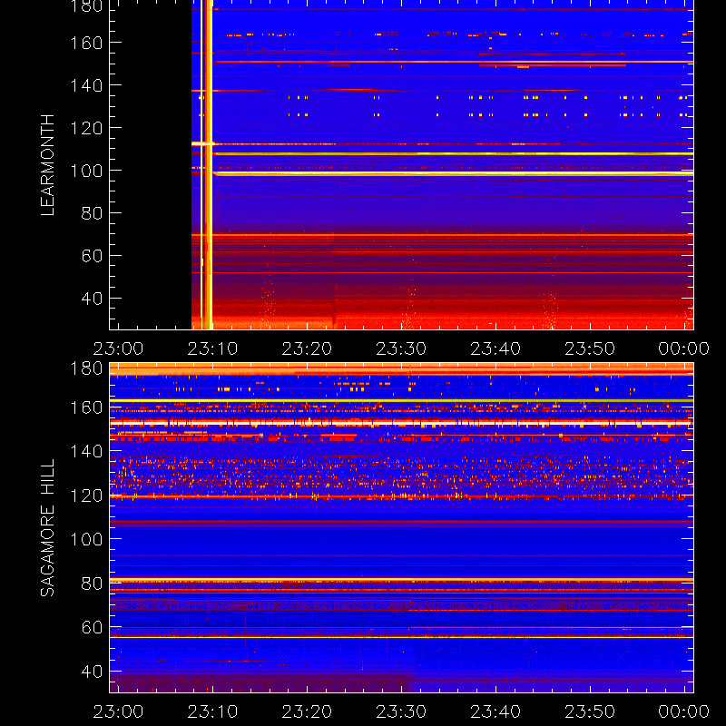Select the 40 tick label on Sagamore Hill plot
Screen dimensions: 726x726
point(92,672)
